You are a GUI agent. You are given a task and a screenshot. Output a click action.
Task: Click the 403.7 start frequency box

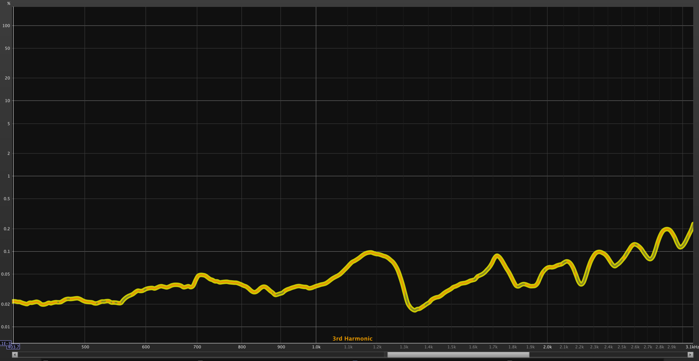(13, 347)
